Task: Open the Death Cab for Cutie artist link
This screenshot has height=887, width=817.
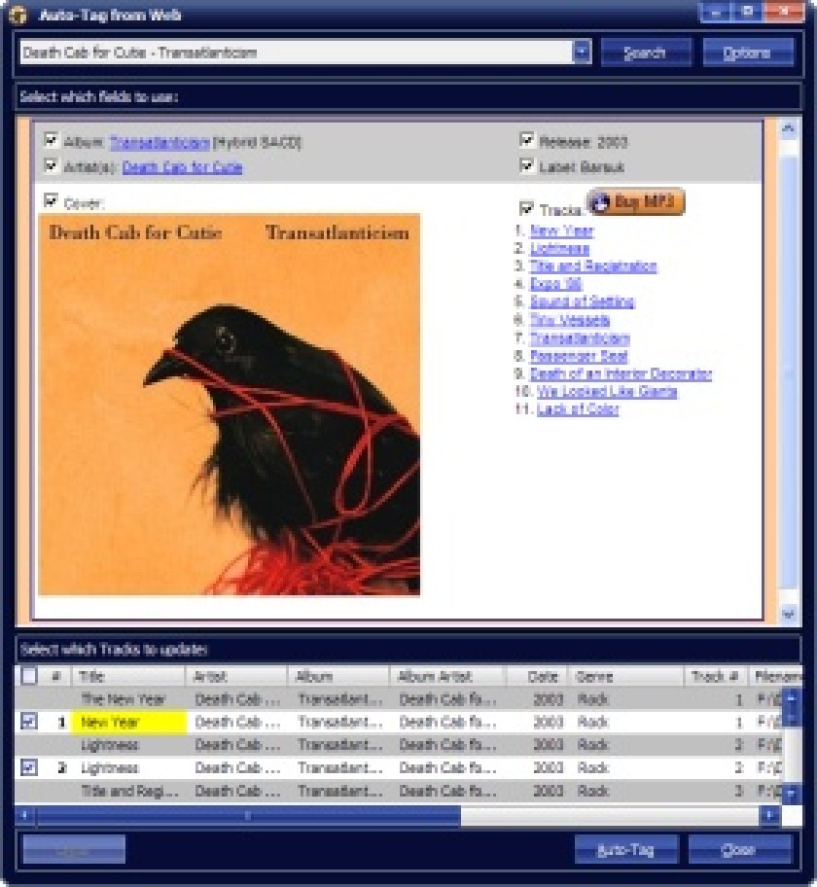Action: [x=182, y=167]
